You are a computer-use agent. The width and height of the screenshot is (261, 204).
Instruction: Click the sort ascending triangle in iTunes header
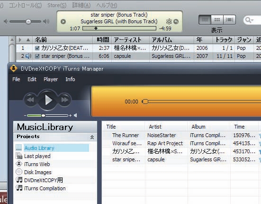[28, 40]
